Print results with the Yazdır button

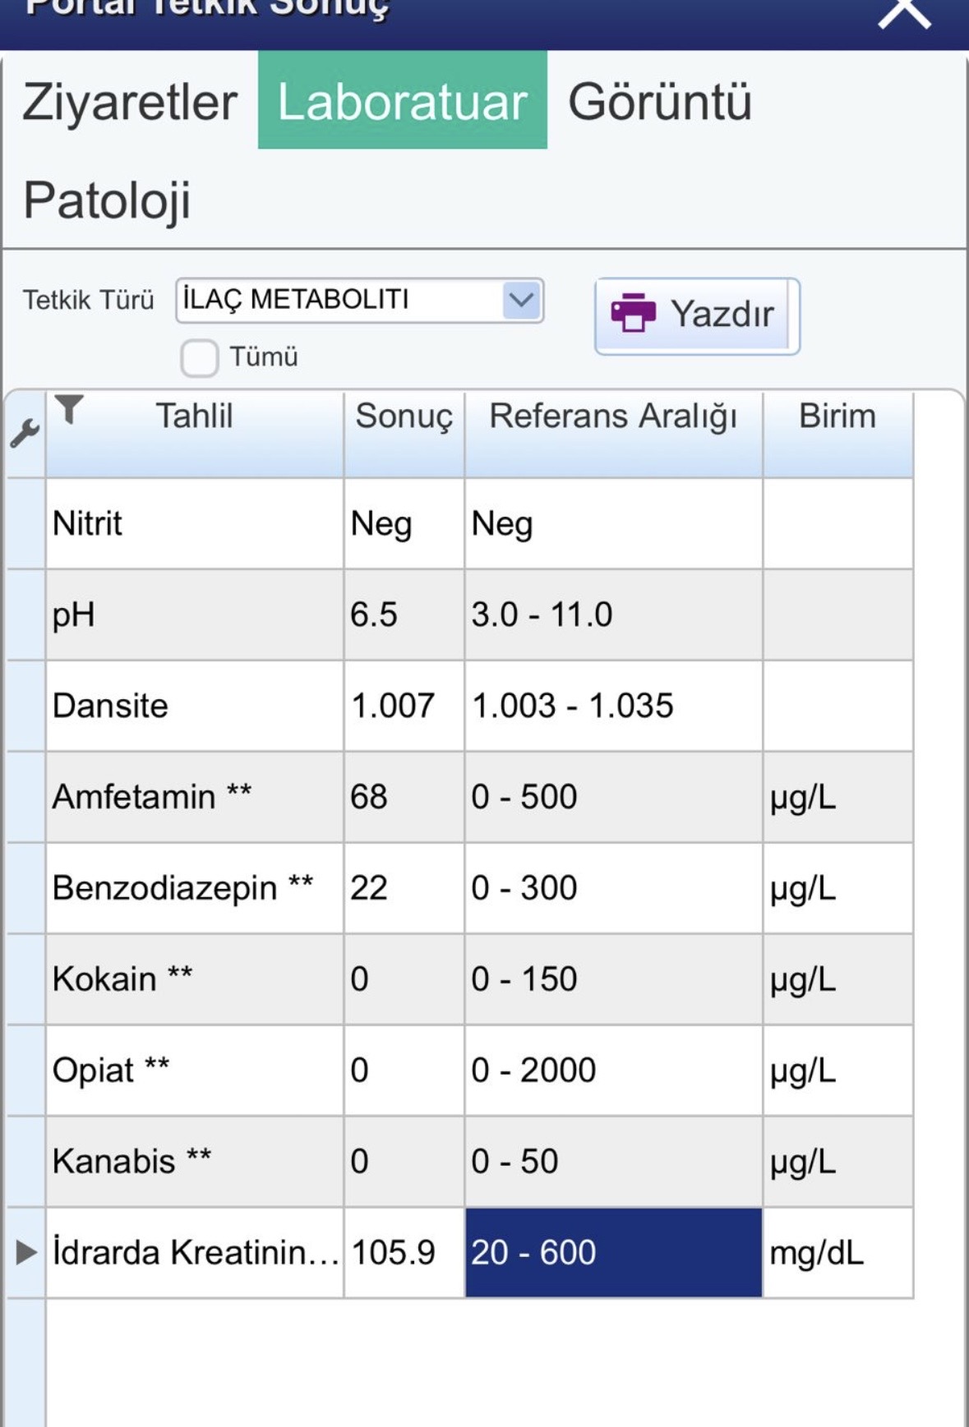tap(697, 315)
